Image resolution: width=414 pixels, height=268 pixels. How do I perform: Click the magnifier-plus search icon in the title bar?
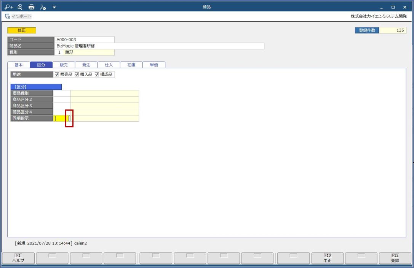(x=9, y=7)
